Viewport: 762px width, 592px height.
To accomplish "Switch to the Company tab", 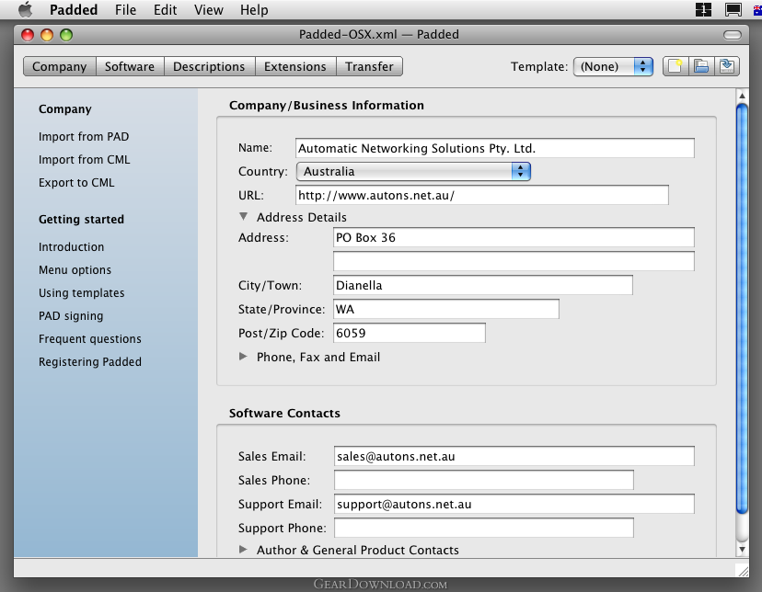I will [x=59, y=66].
